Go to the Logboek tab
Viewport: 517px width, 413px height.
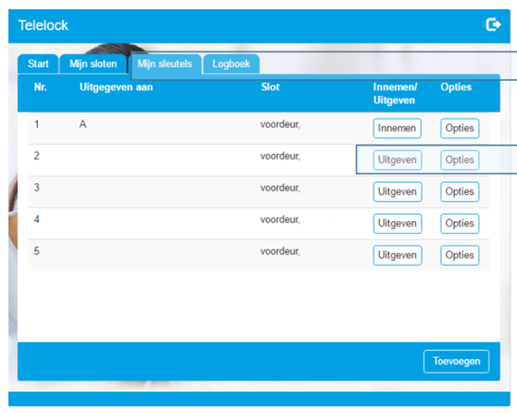[x=231, y=64]
